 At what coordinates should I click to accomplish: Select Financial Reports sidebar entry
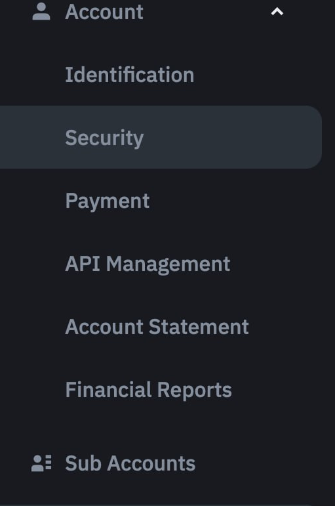(149, 390)
